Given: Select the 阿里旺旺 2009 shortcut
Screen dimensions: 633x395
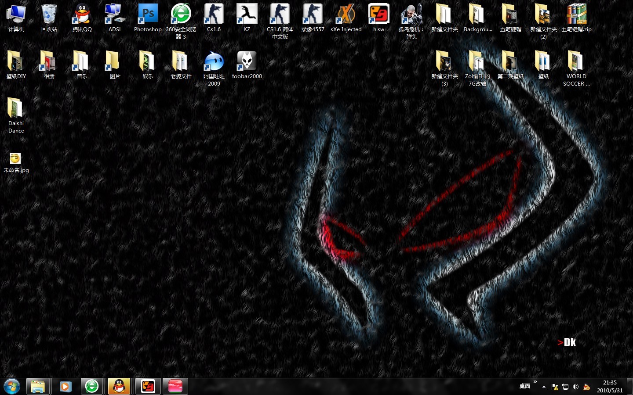Looking at the screenshot, I should (x=214, y=68).
